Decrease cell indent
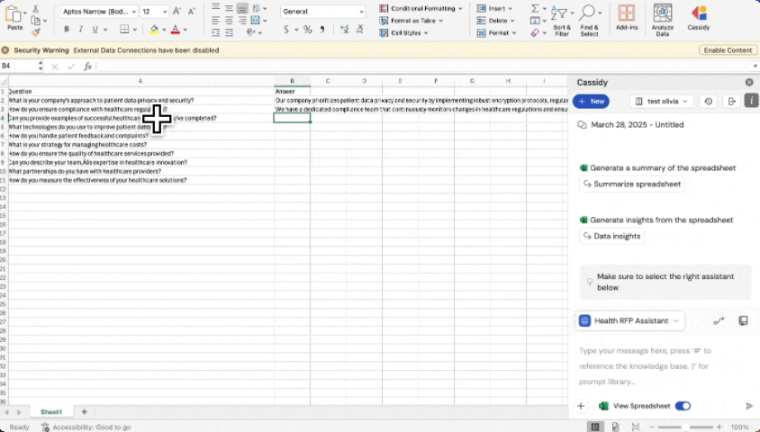 click(216, 32)
